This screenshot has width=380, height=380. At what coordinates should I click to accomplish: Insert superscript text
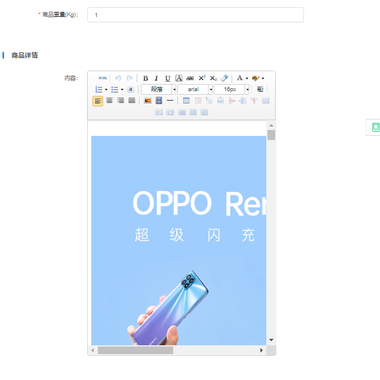pyautogui.click(x=202, y=78)
